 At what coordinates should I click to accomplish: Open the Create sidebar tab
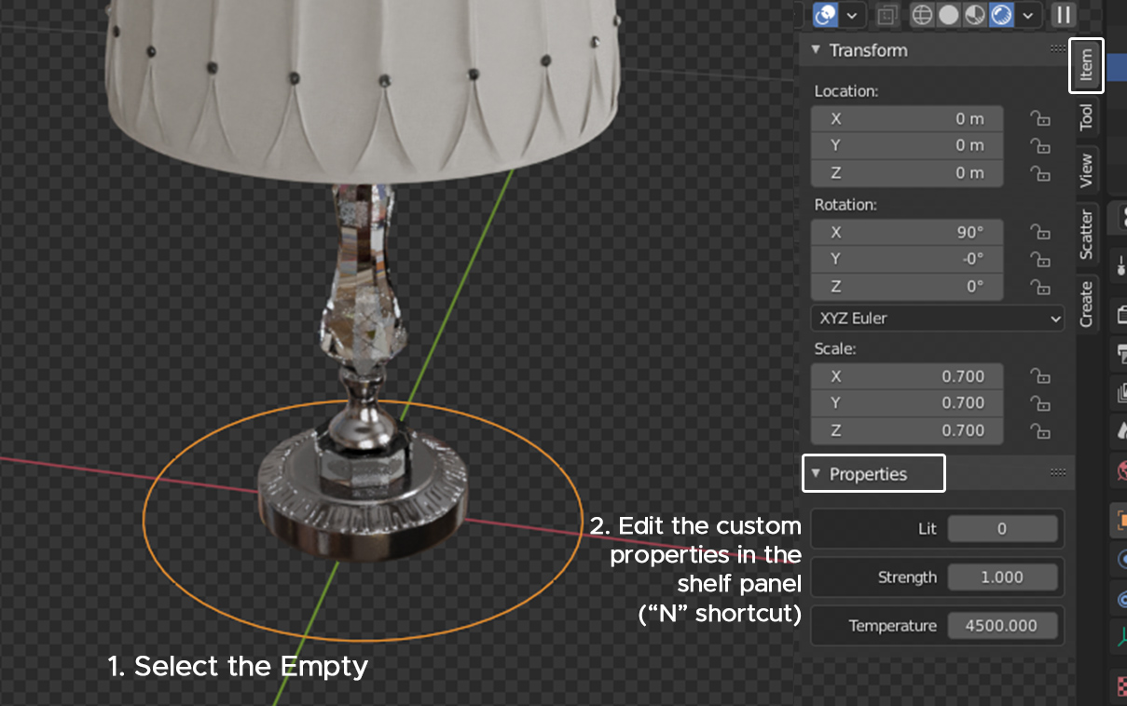click(x=1086, y=304)
